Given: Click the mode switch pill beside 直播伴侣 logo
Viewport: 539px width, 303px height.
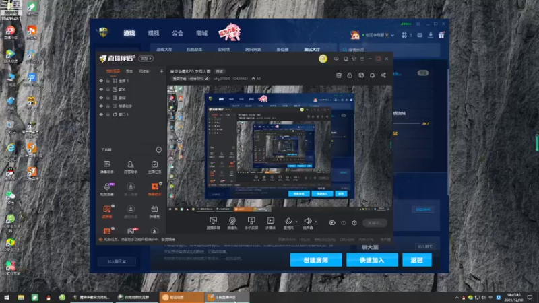Looking at the screenshot, I should tap(146, 59).
